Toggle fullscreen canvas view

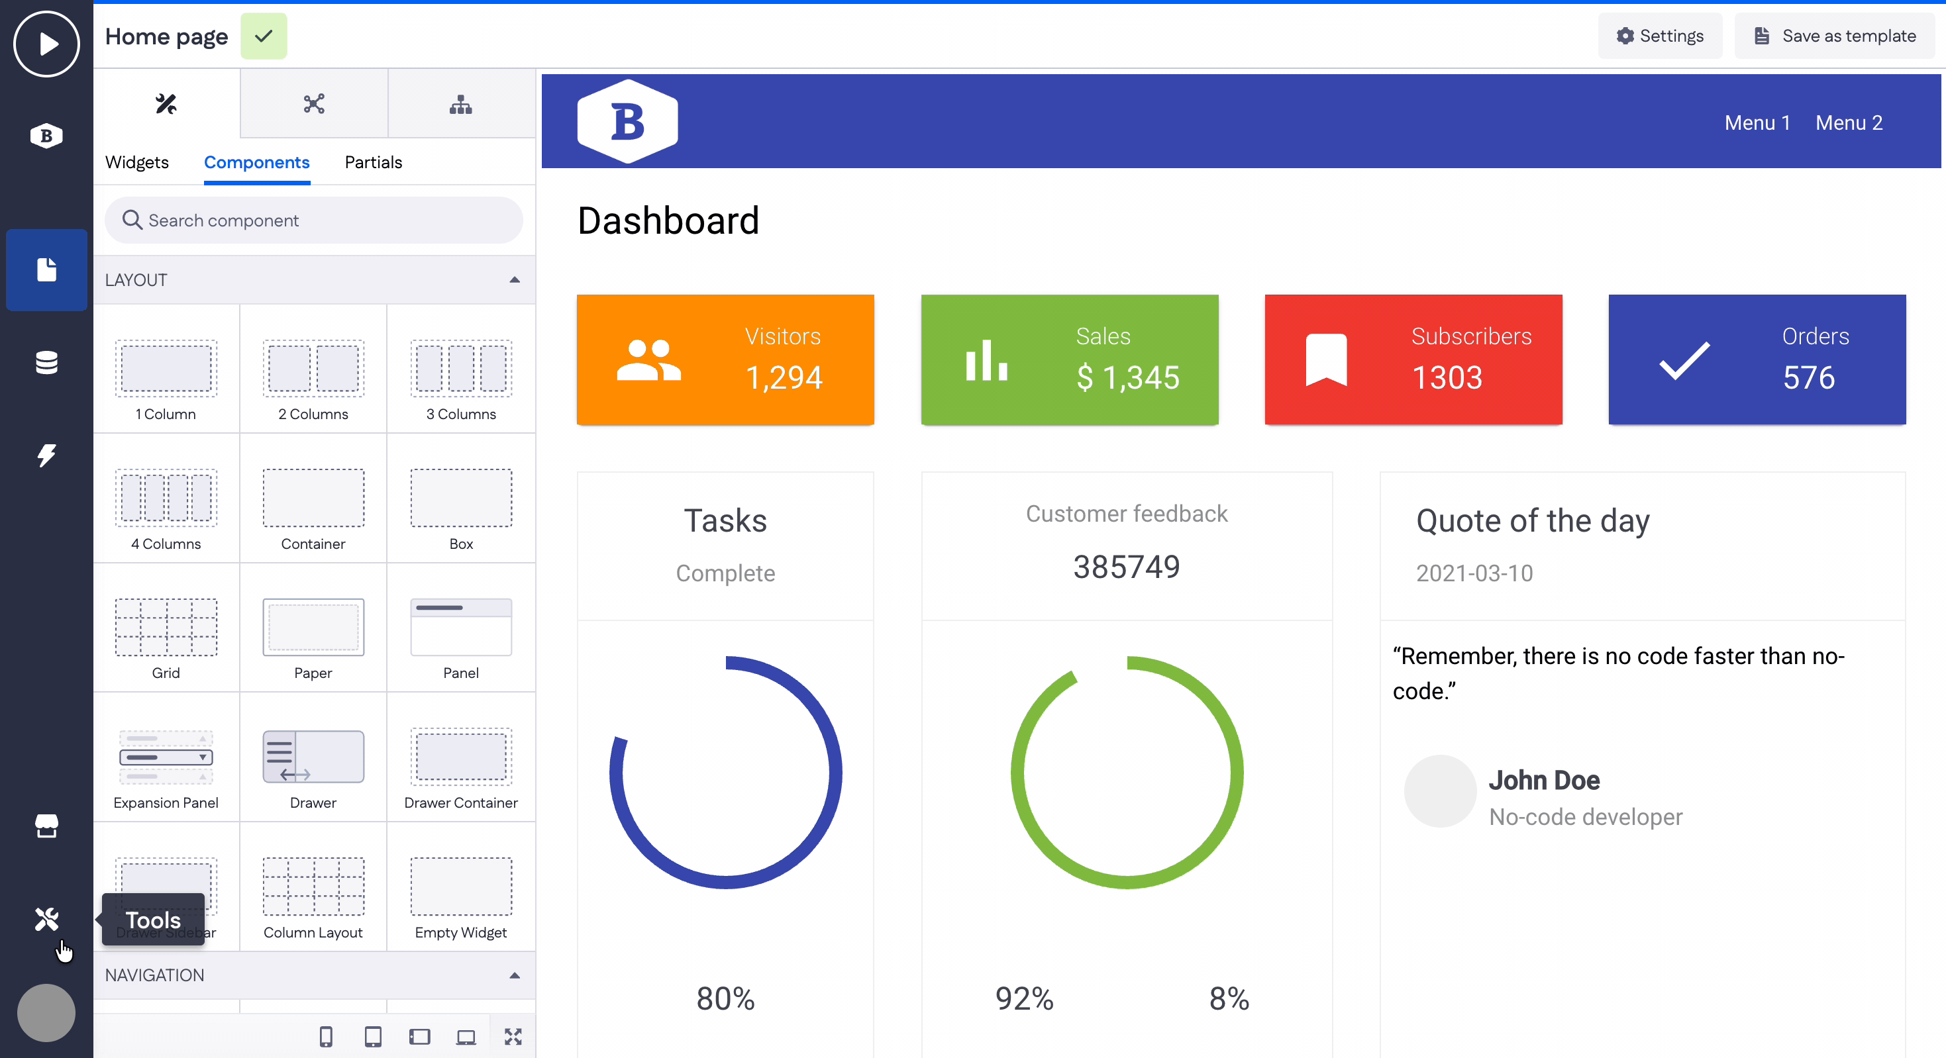513,1037
